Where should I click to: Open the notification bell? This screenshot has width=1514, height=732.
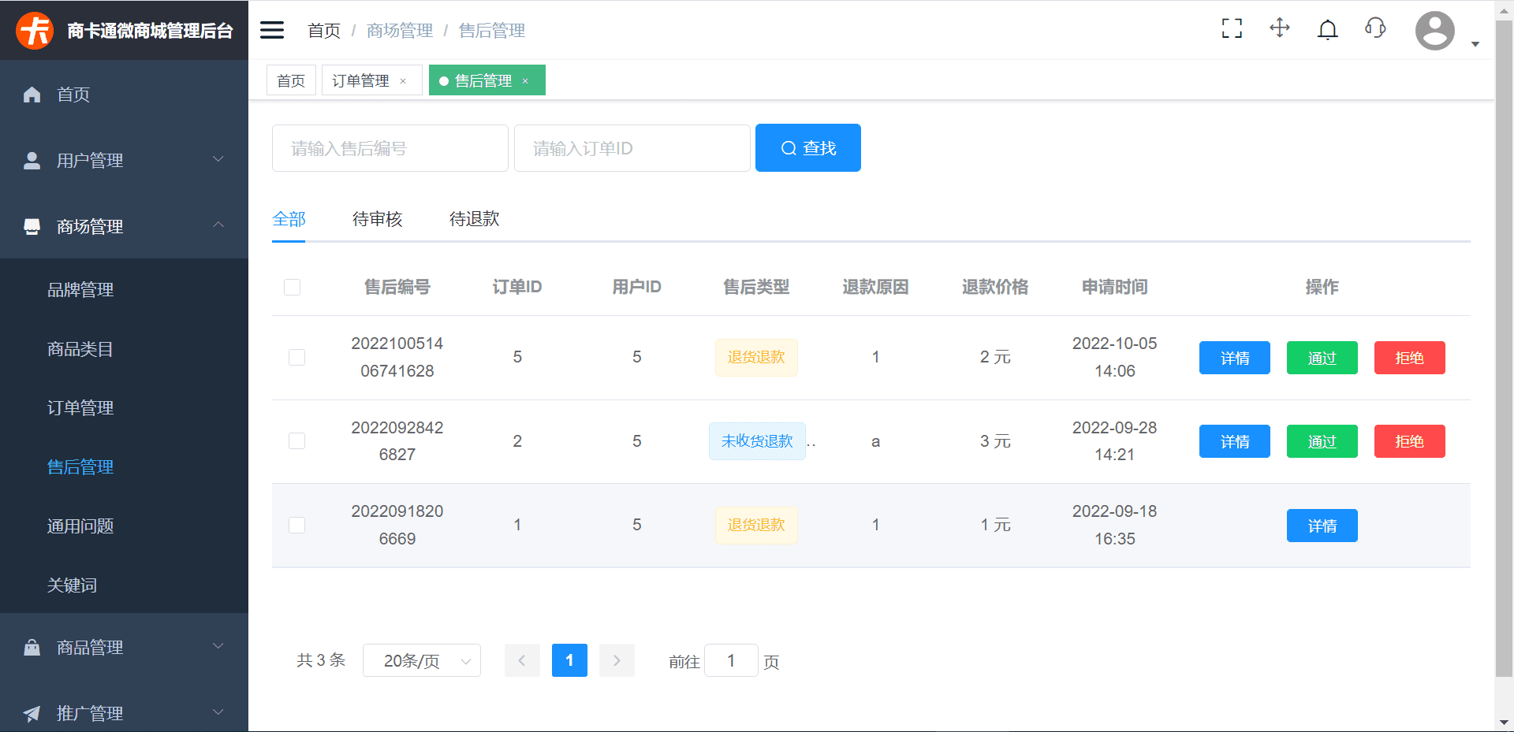click(1327, 28)
